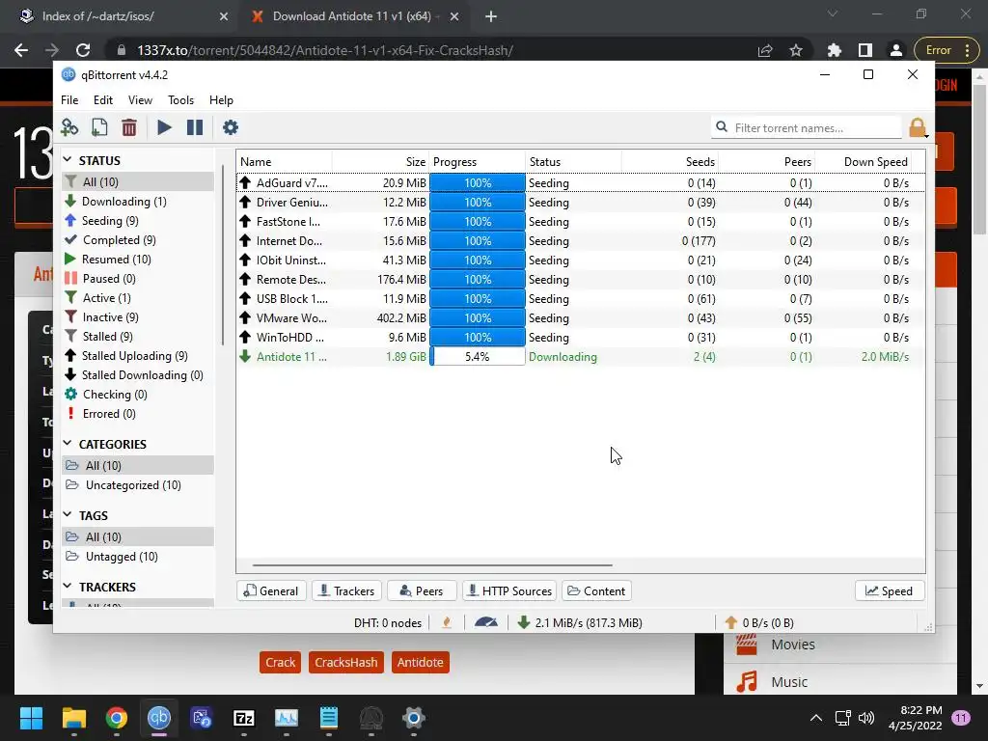
Task: Open 7-Zip from the taskbar
Action: [244, 718]
